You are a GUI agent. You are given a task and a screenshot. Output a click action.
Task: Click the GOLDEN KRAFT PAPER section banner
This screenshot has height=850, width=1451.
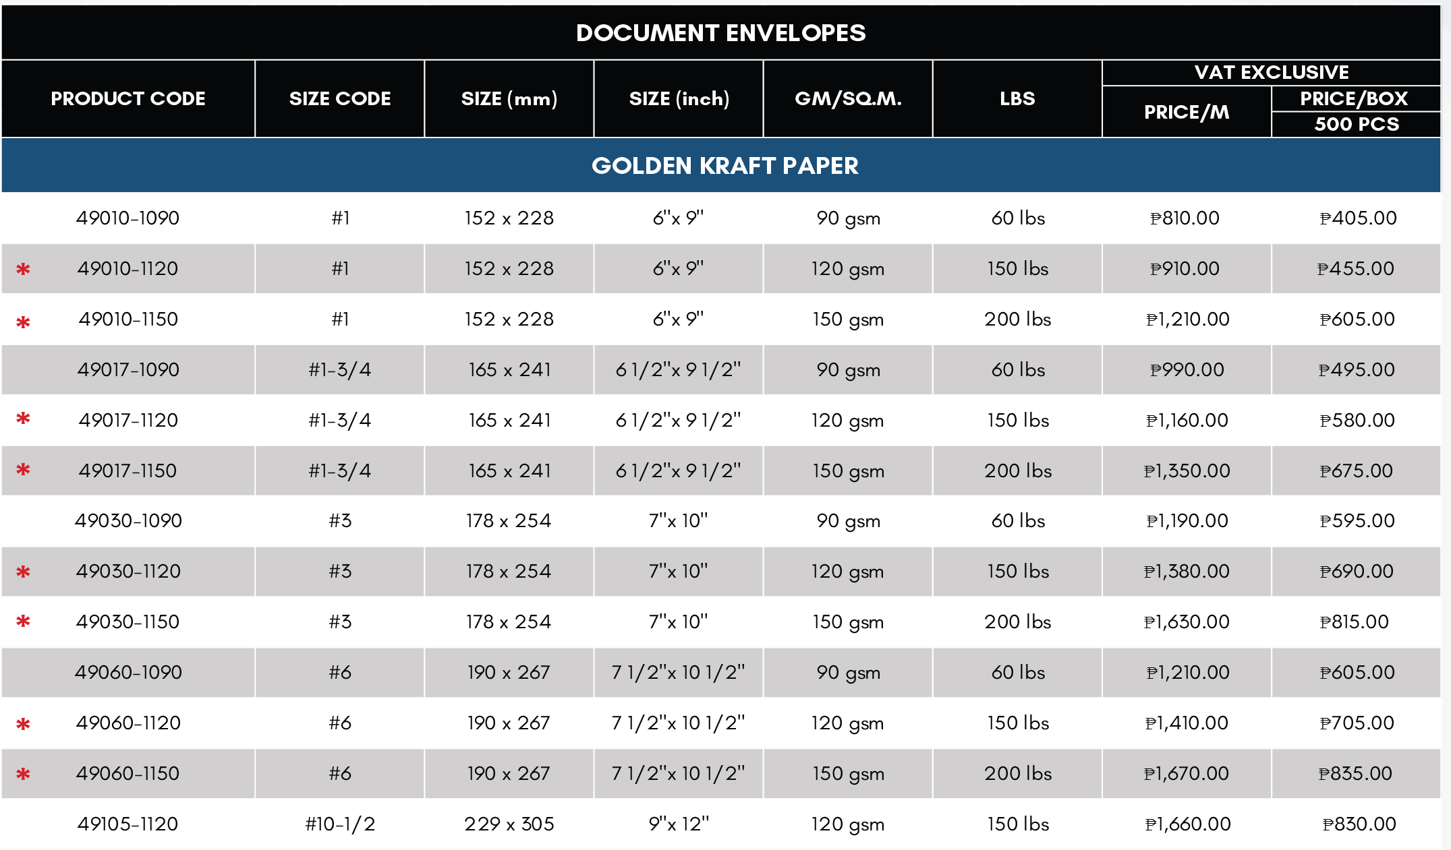721,166
